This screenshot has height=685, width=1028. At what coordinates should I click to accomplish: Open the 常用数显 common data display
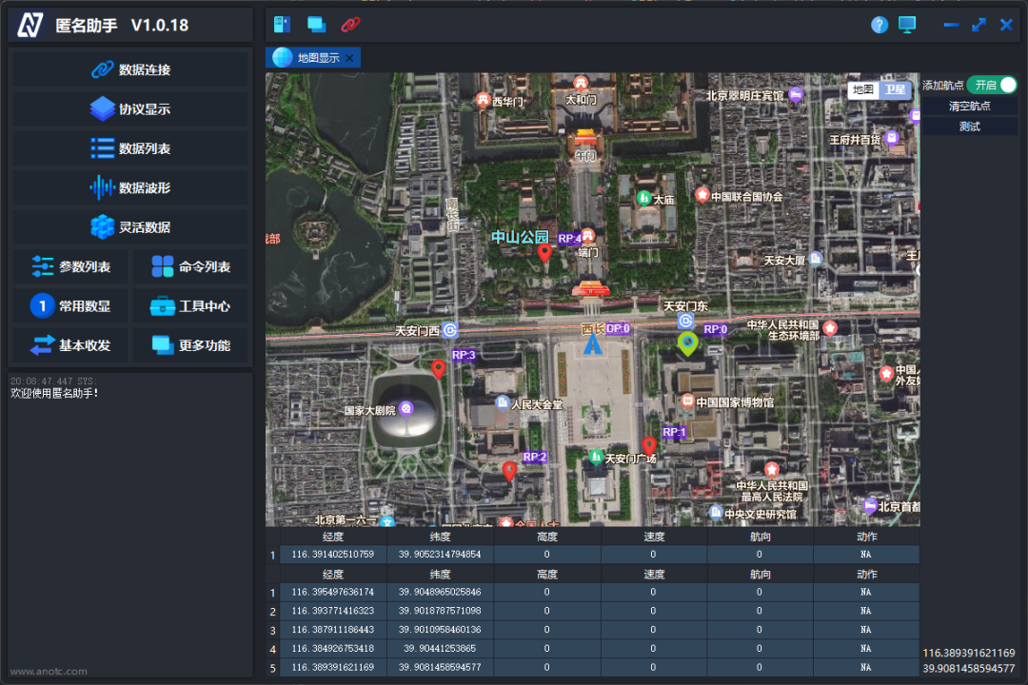70,305
